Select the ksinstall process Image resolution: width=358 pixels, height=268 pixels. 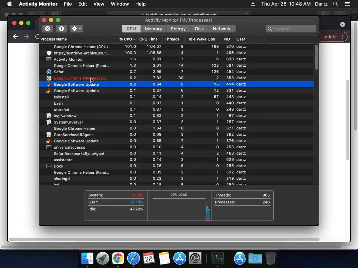pos(176,97)
